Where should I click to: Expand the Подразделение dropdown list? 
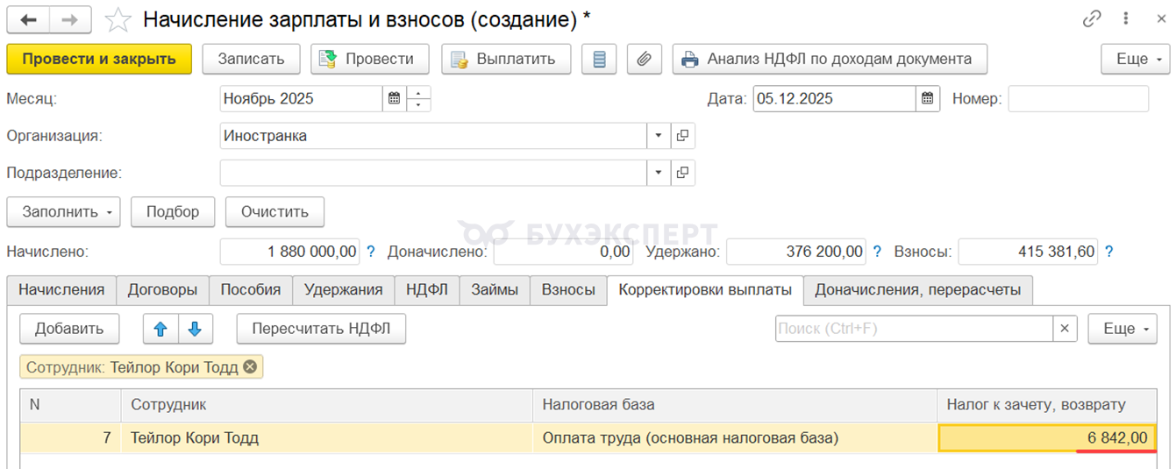click(x=659, y=172)
